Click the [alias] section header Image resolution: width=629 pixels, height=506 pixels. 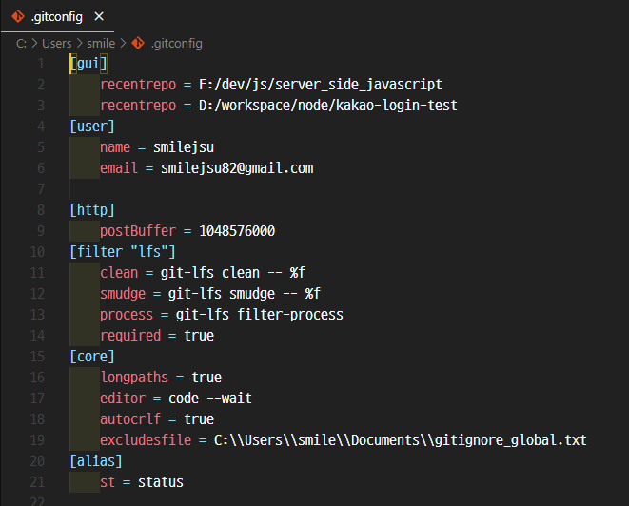coord(96,461)
